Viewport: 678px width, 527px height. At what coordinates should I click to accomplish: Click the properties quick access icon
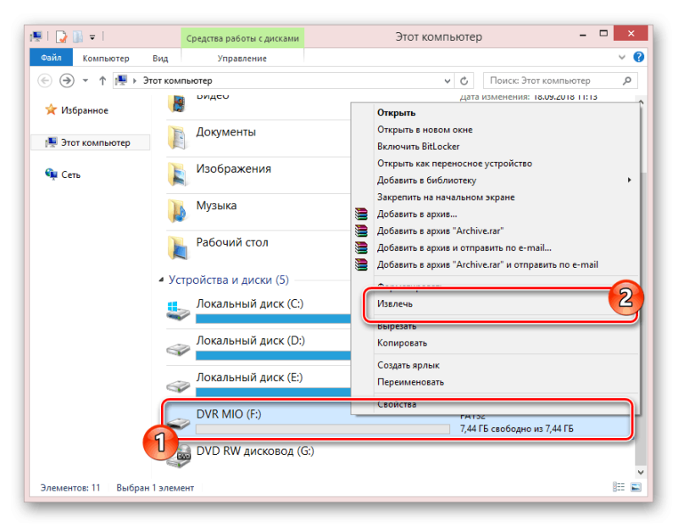61,37
